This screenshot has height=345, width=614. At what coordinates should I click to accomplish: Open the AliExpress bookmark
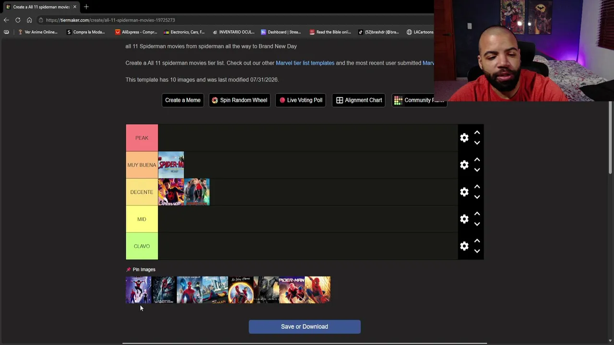click(x=136, y=32)
